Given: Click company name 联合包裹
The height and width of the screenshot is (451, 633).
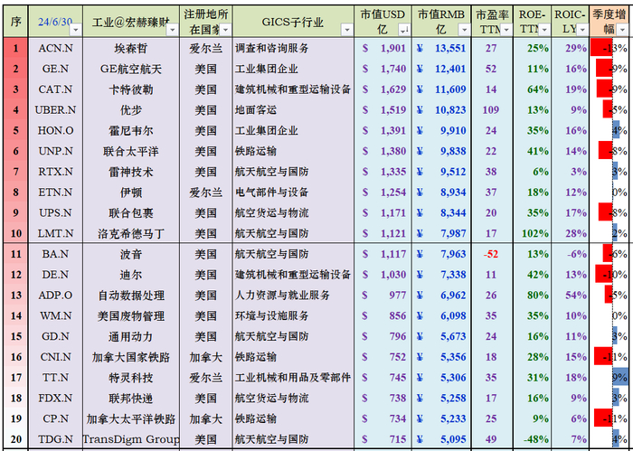Looking at the screenshot, I should tap(131, 213).
